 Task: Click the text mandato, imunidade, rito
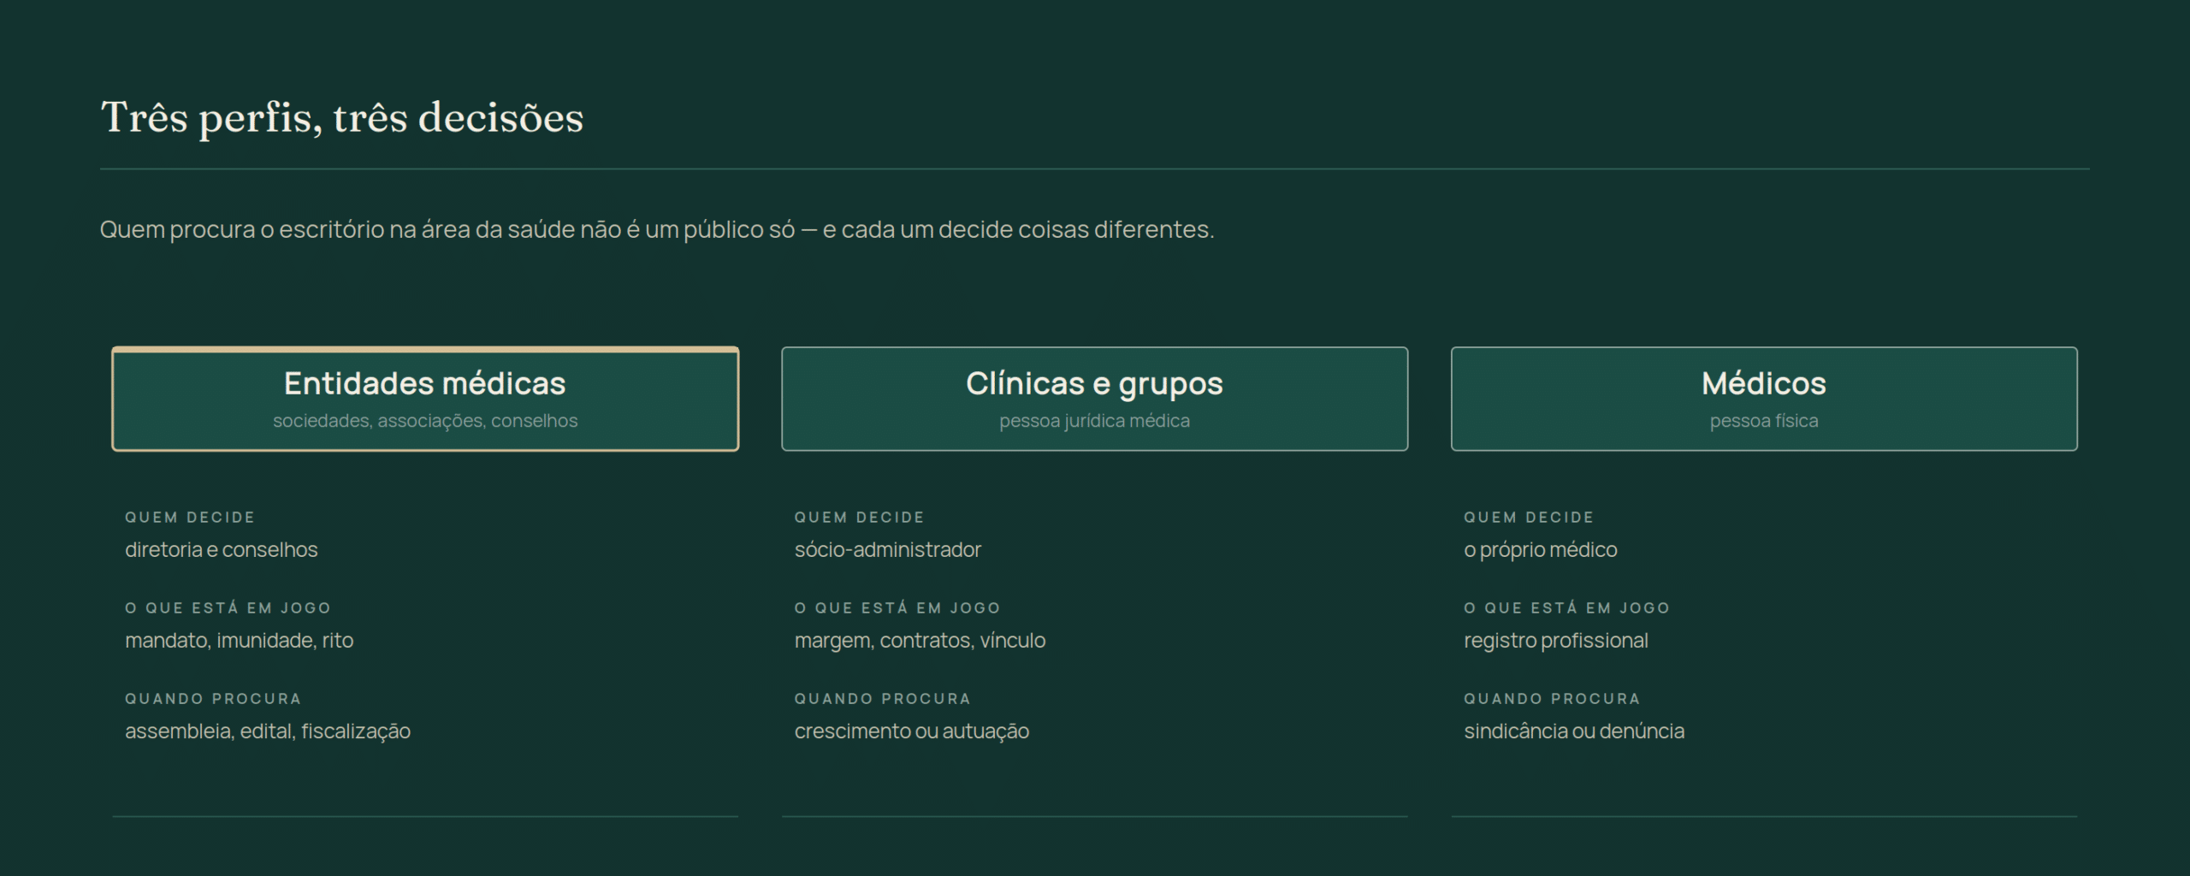(x=240, y=640)
